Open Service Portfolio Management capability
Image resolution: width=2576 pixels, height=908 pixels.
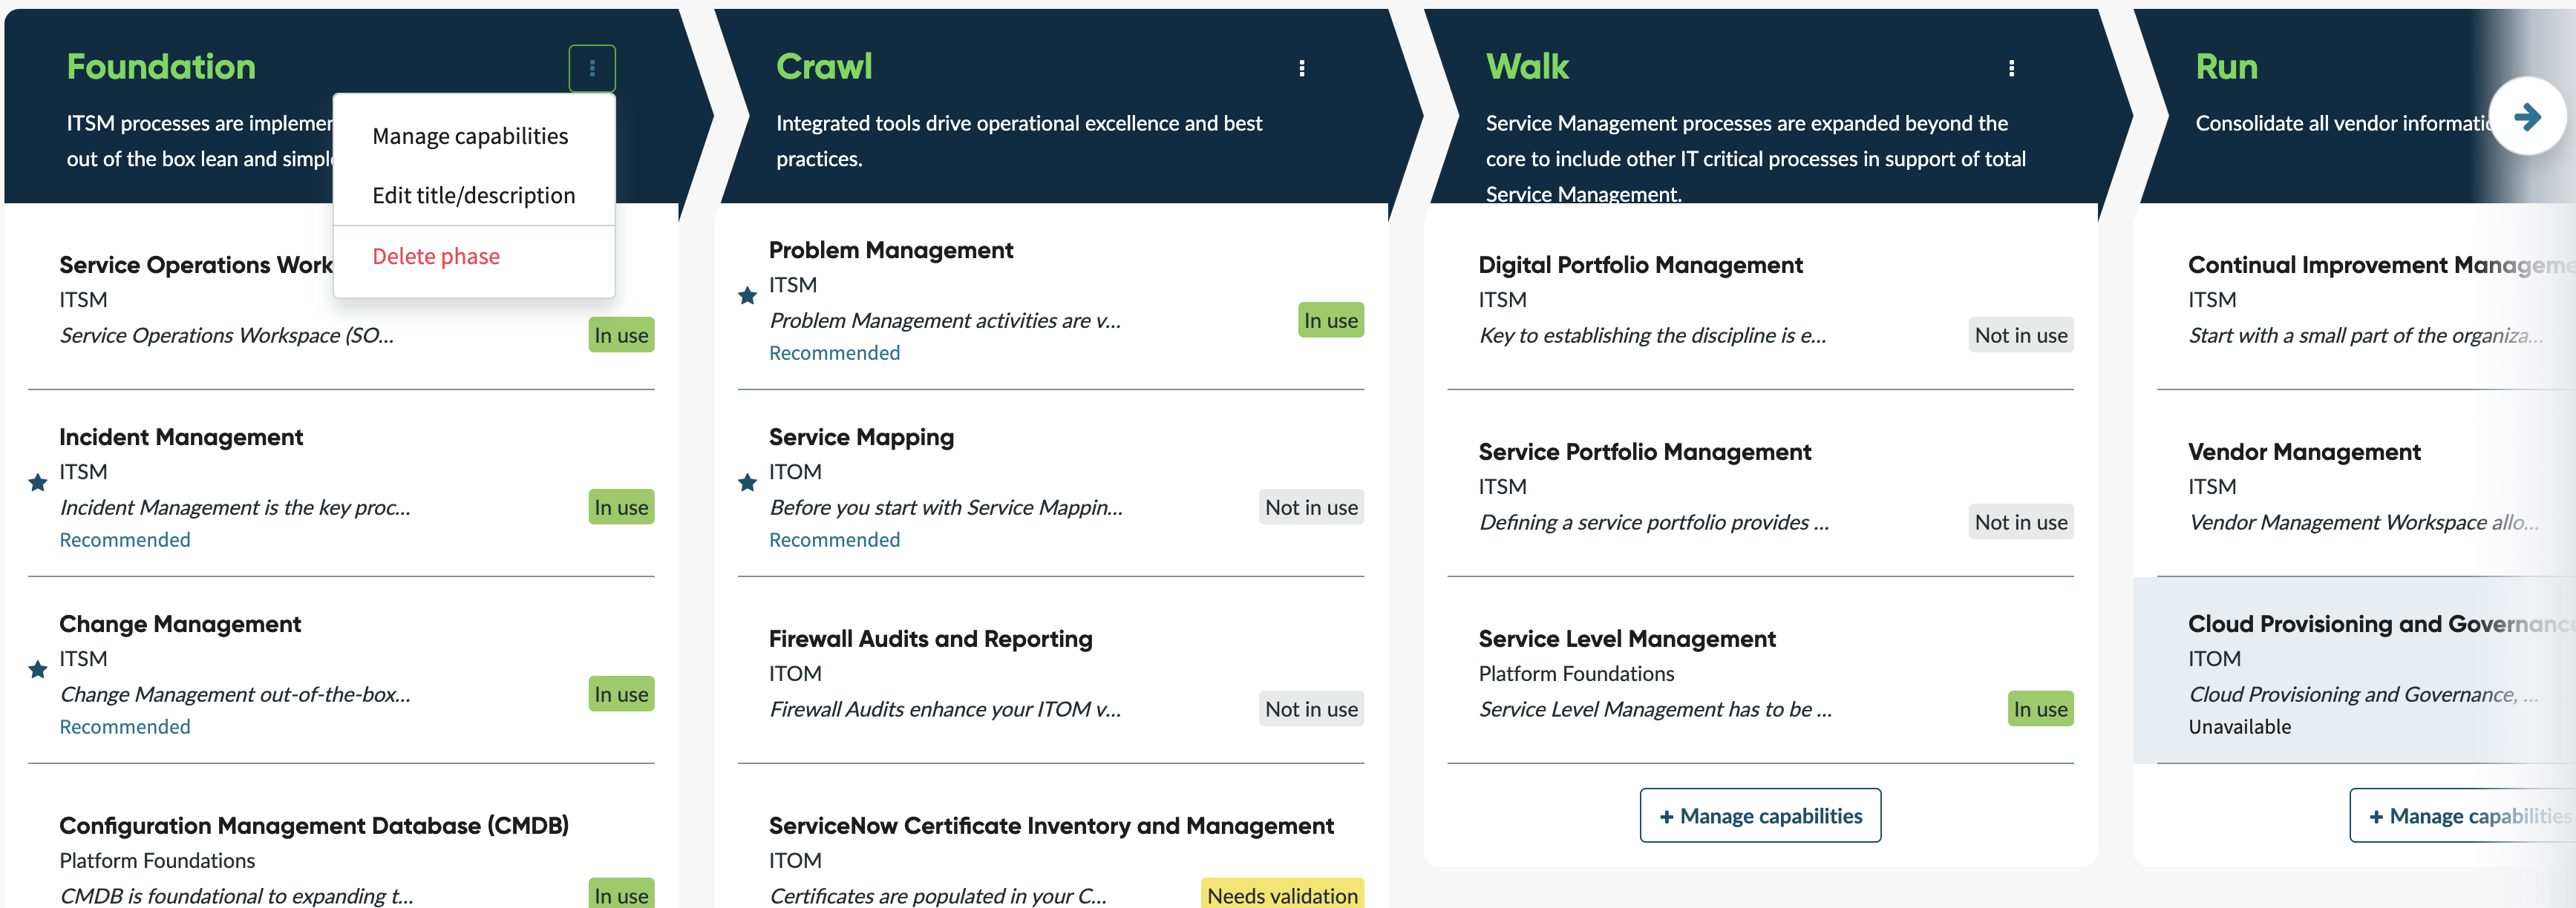pos(1645,453)
